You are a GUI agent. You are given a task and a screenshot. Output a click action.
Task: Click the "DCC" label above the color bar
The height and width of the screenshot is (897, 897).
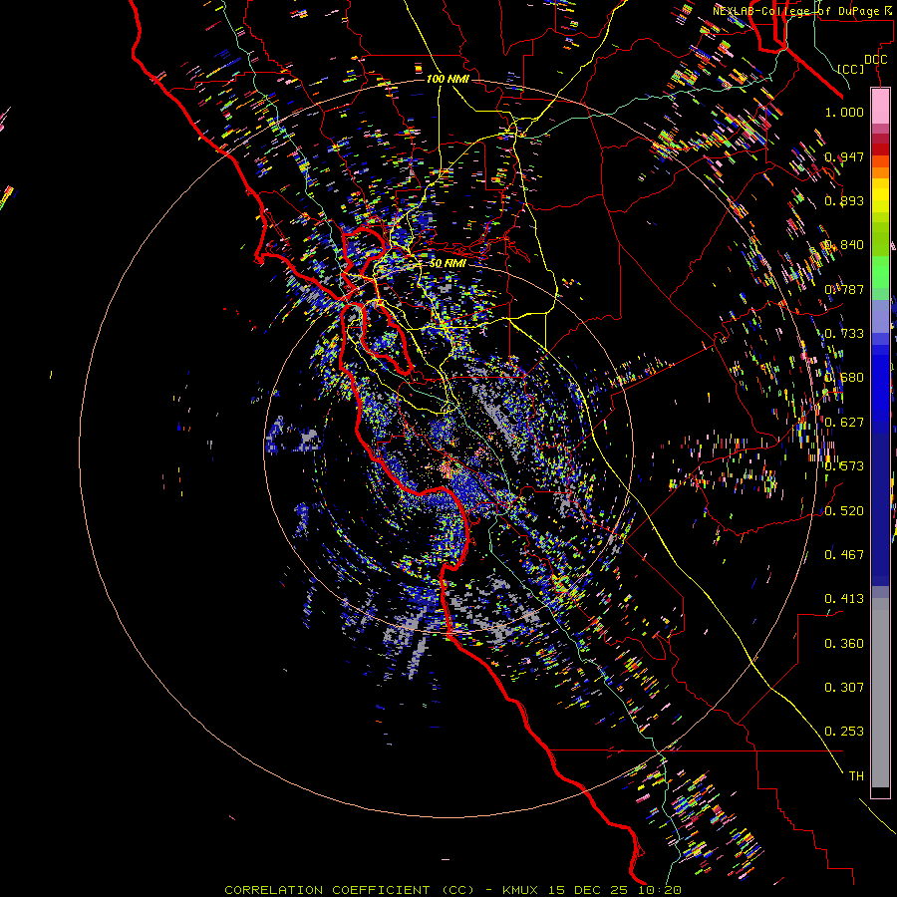pyautogui.click(x=875, y=60)
